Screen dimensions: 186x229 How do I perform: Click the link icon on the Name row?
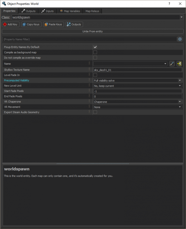pos(89,63)
